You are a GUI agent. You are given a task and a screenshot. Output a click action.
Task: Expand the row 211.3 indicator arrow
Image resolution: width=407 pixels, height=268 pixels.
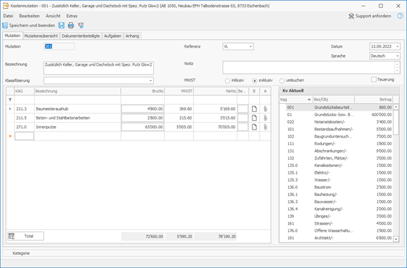point(10,109)
